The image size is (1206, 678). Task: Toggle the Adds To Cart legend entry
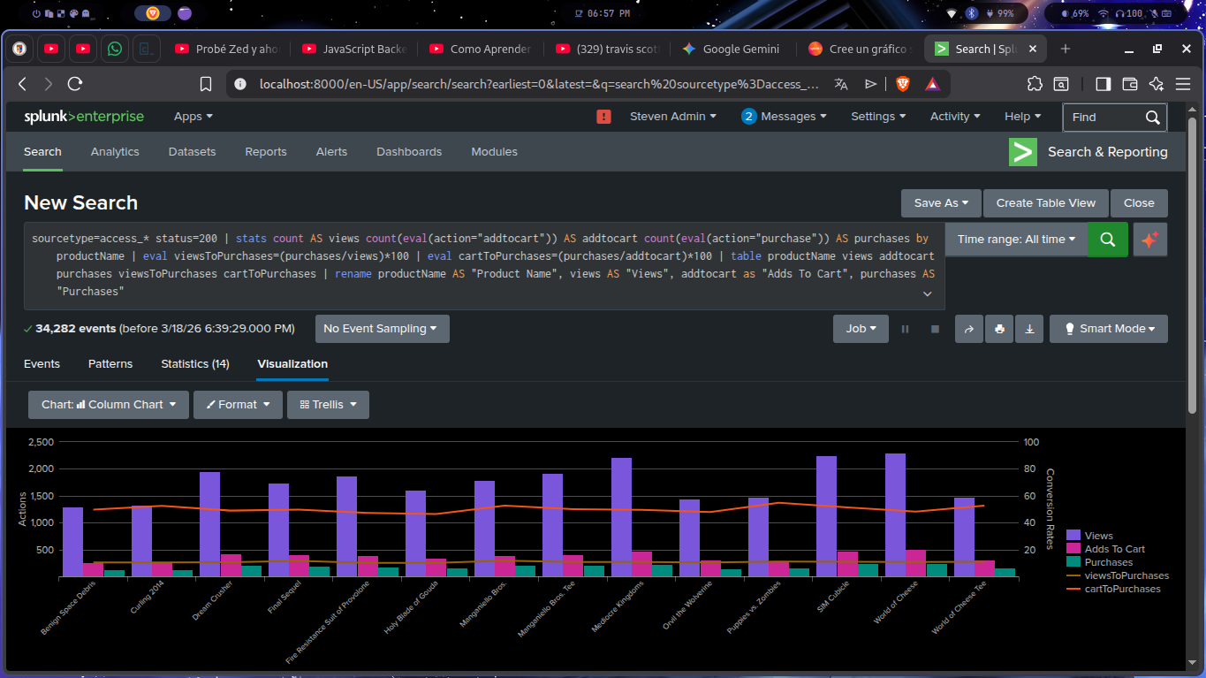1114,549
